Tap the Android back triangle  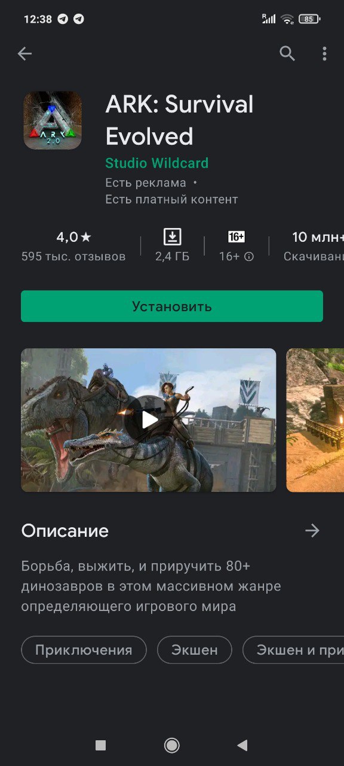[x=242, y=745]
